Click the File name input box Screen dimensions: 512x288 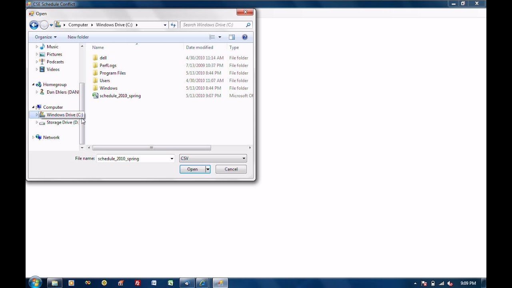133,158
